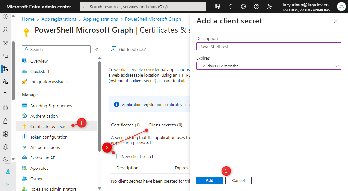Open Groups icon in left rail
Image resolution: width=348 pixels, height=191 pixels.
(x=5, y=43)
